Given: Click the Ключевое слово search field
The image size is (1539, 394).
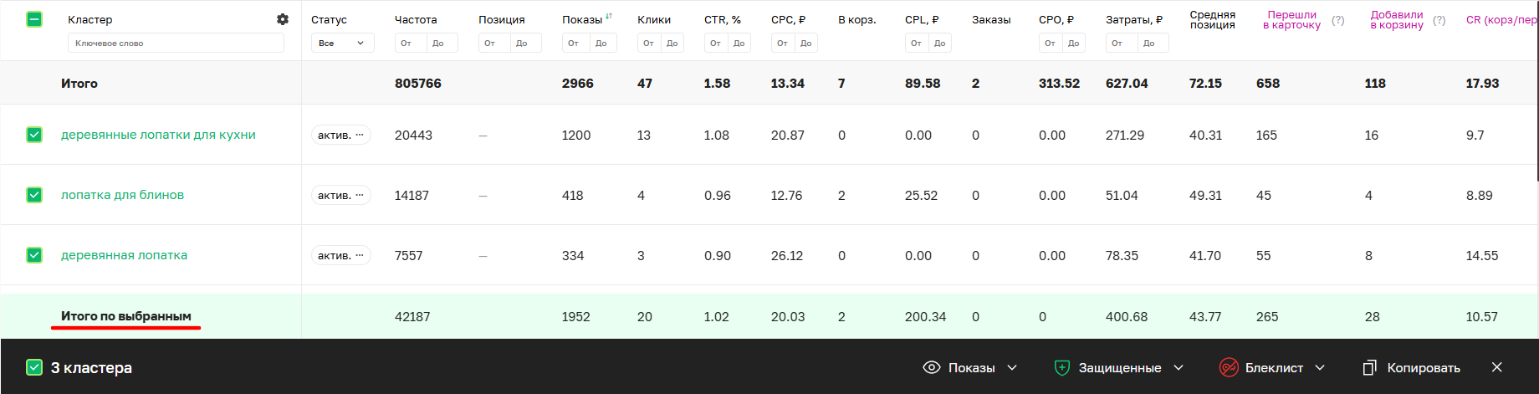Looking at the screenshot, I should (176, 43).
